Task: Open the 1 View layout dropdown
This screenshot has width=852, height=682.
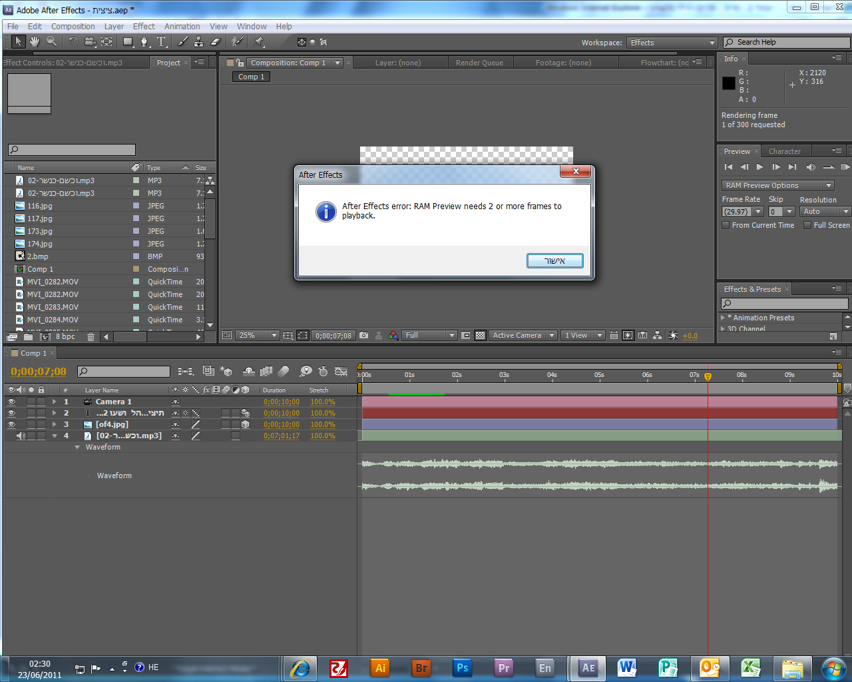Action: point(582,336)
